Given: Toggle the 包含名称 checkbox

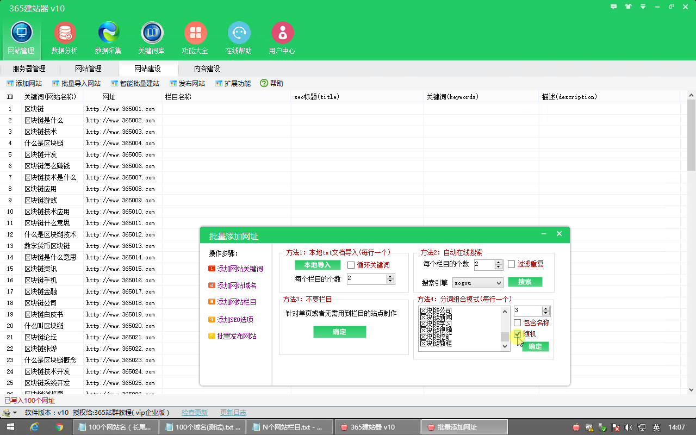Looking at the screenshot, I should coord(517,323).
